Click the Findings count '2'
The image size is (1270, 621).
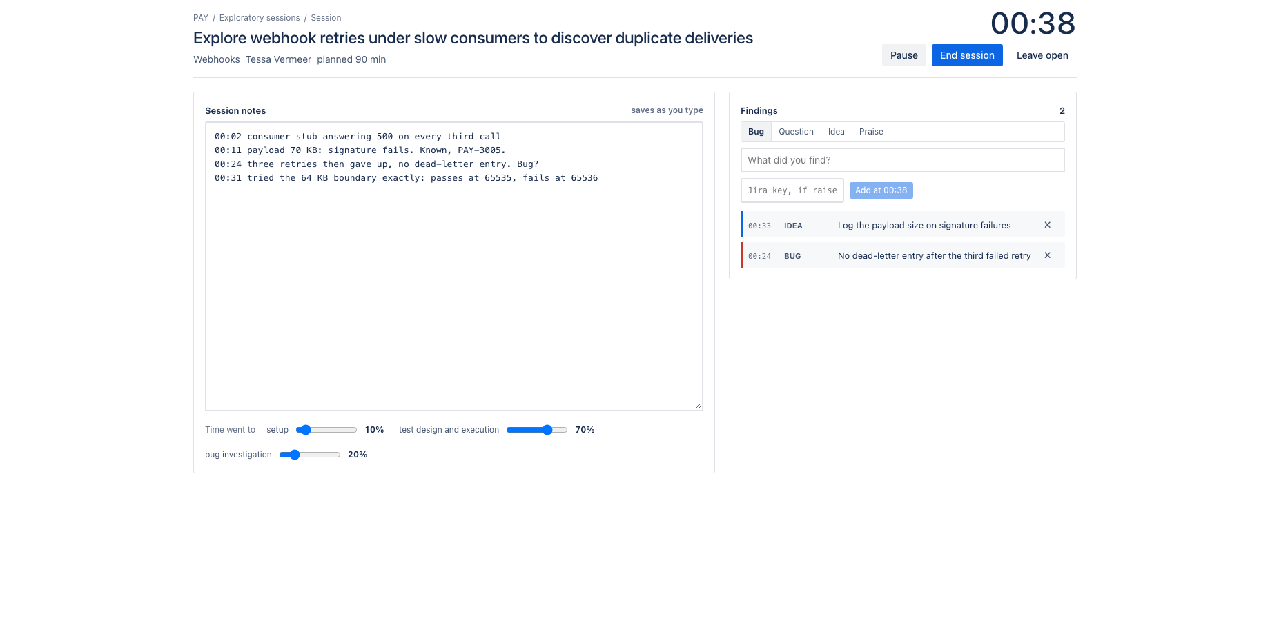click(1062, 110)
